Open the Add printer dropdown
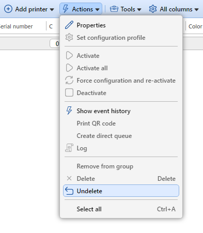 [x=29, y=9]
